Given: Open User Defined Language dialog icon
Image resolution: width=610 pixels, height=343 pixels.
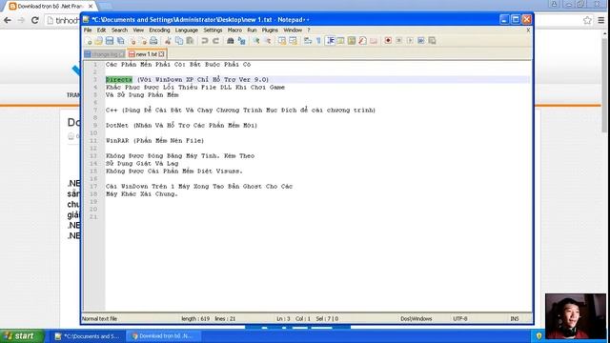Looking at the screenshot, I should pyautogui.click(x=340, y=41).
